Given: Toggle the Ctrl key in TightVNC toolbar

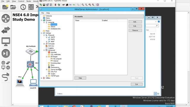Looking at the screenshot, I should coord(70,5).
